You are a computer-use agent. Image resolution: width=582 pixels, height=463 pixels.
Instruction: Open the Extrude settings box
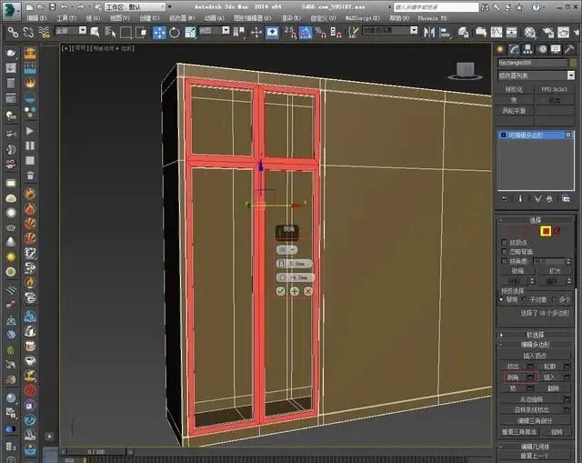point(531,367)
